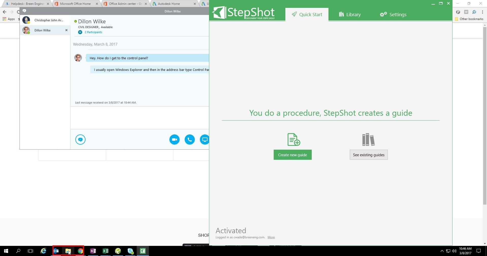The width and height of the screenshot is (487, 256).
Task: Click the StepShot taskbar icon
Action: (x=143, y=251)
